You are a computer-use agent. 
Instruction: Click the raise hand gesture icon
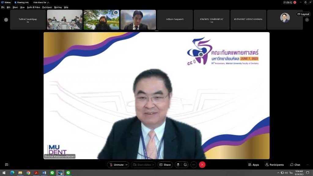[178, 165]
